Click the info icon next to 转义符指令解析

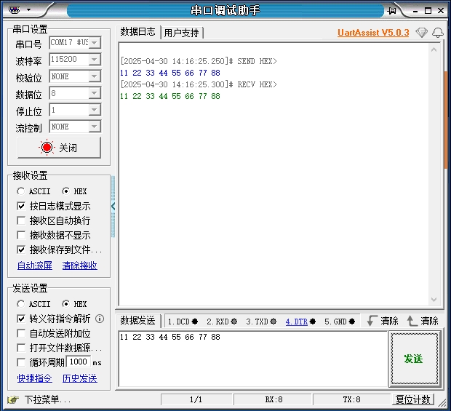(x=100, y=319)
